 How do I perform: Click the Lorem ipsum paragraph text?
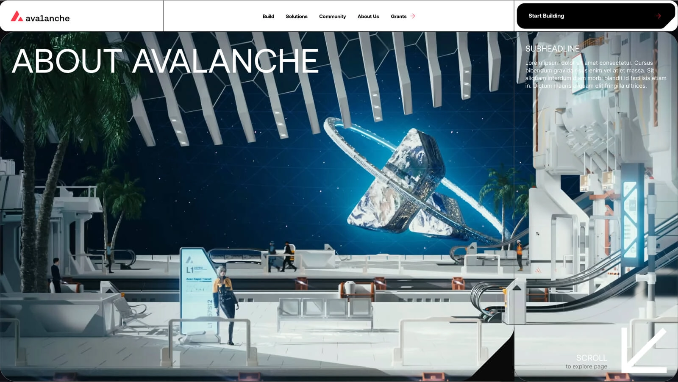[595, 74]
